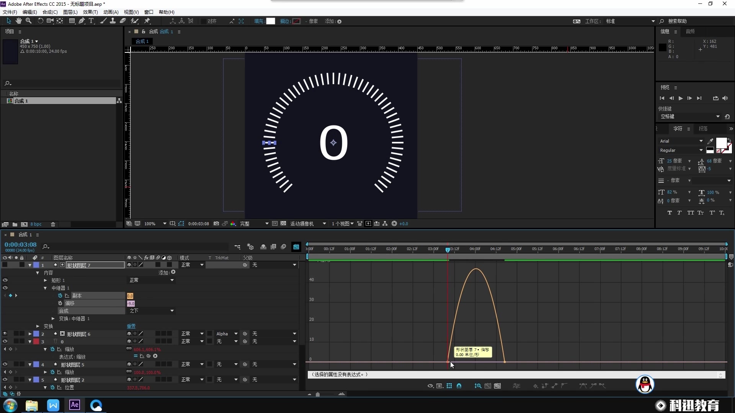The width and height of the screenshot is (735, 413).
Task: Select the horizontal Type tool
Action: pyautogui.click(x=91, y=21)
